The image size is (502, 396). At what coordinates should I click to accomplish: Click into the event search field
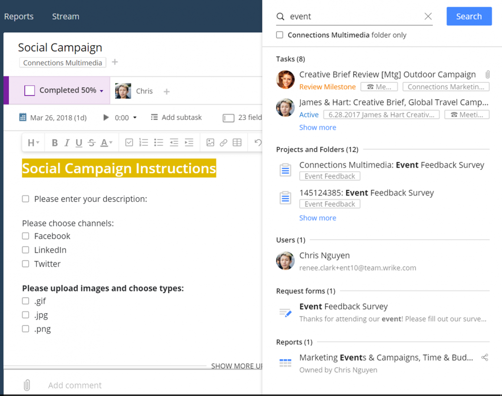click(355, 16)
